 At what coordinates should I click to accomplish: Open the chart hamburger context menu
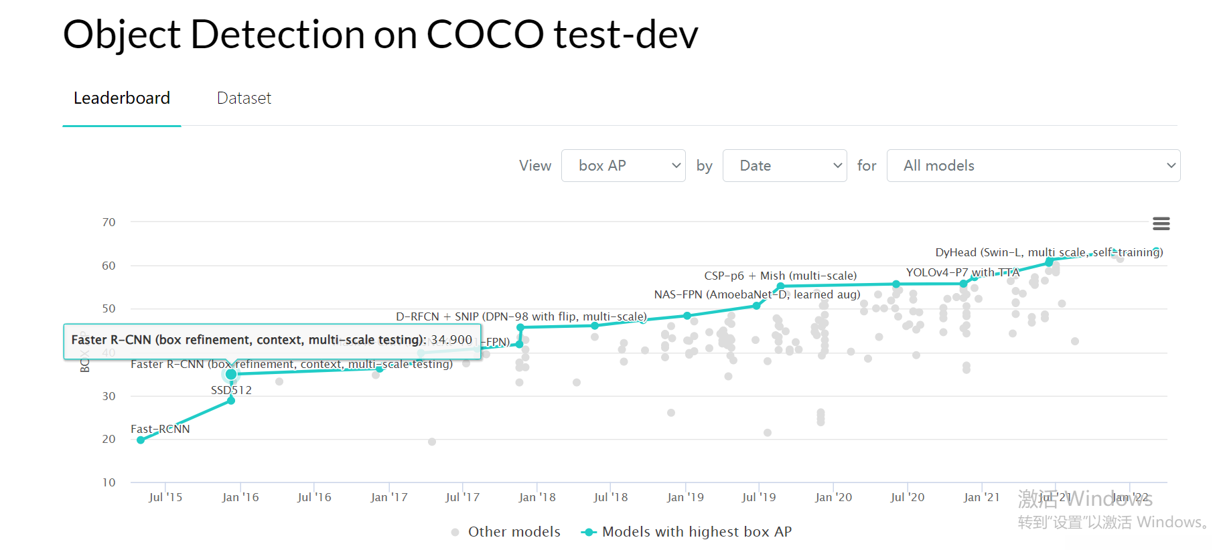point(1161,223)
